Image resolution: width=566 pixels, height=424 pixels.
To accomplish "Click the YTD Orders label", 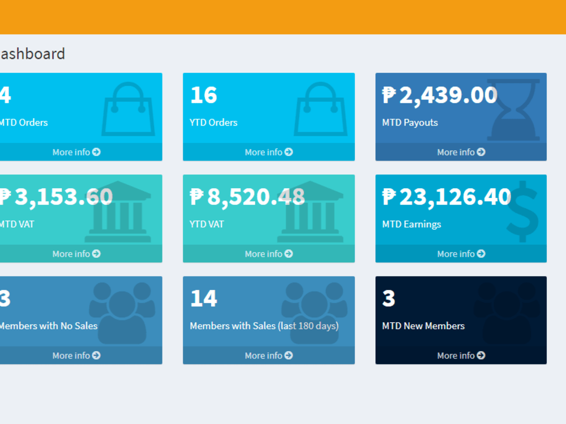I will point(213,123).
